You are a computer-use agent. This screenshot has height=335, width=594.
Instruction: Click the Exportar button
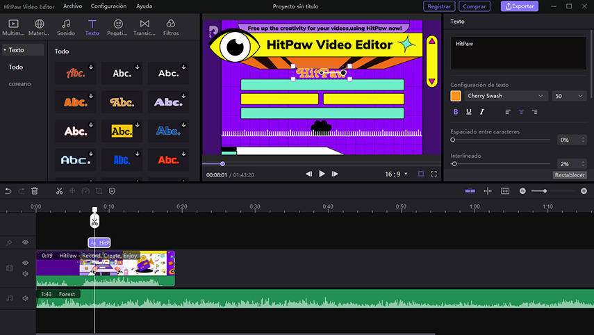[x=520, y=6]
